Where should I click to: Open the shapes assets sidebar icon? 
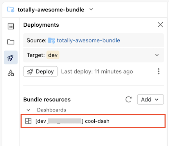click(11, 73)
